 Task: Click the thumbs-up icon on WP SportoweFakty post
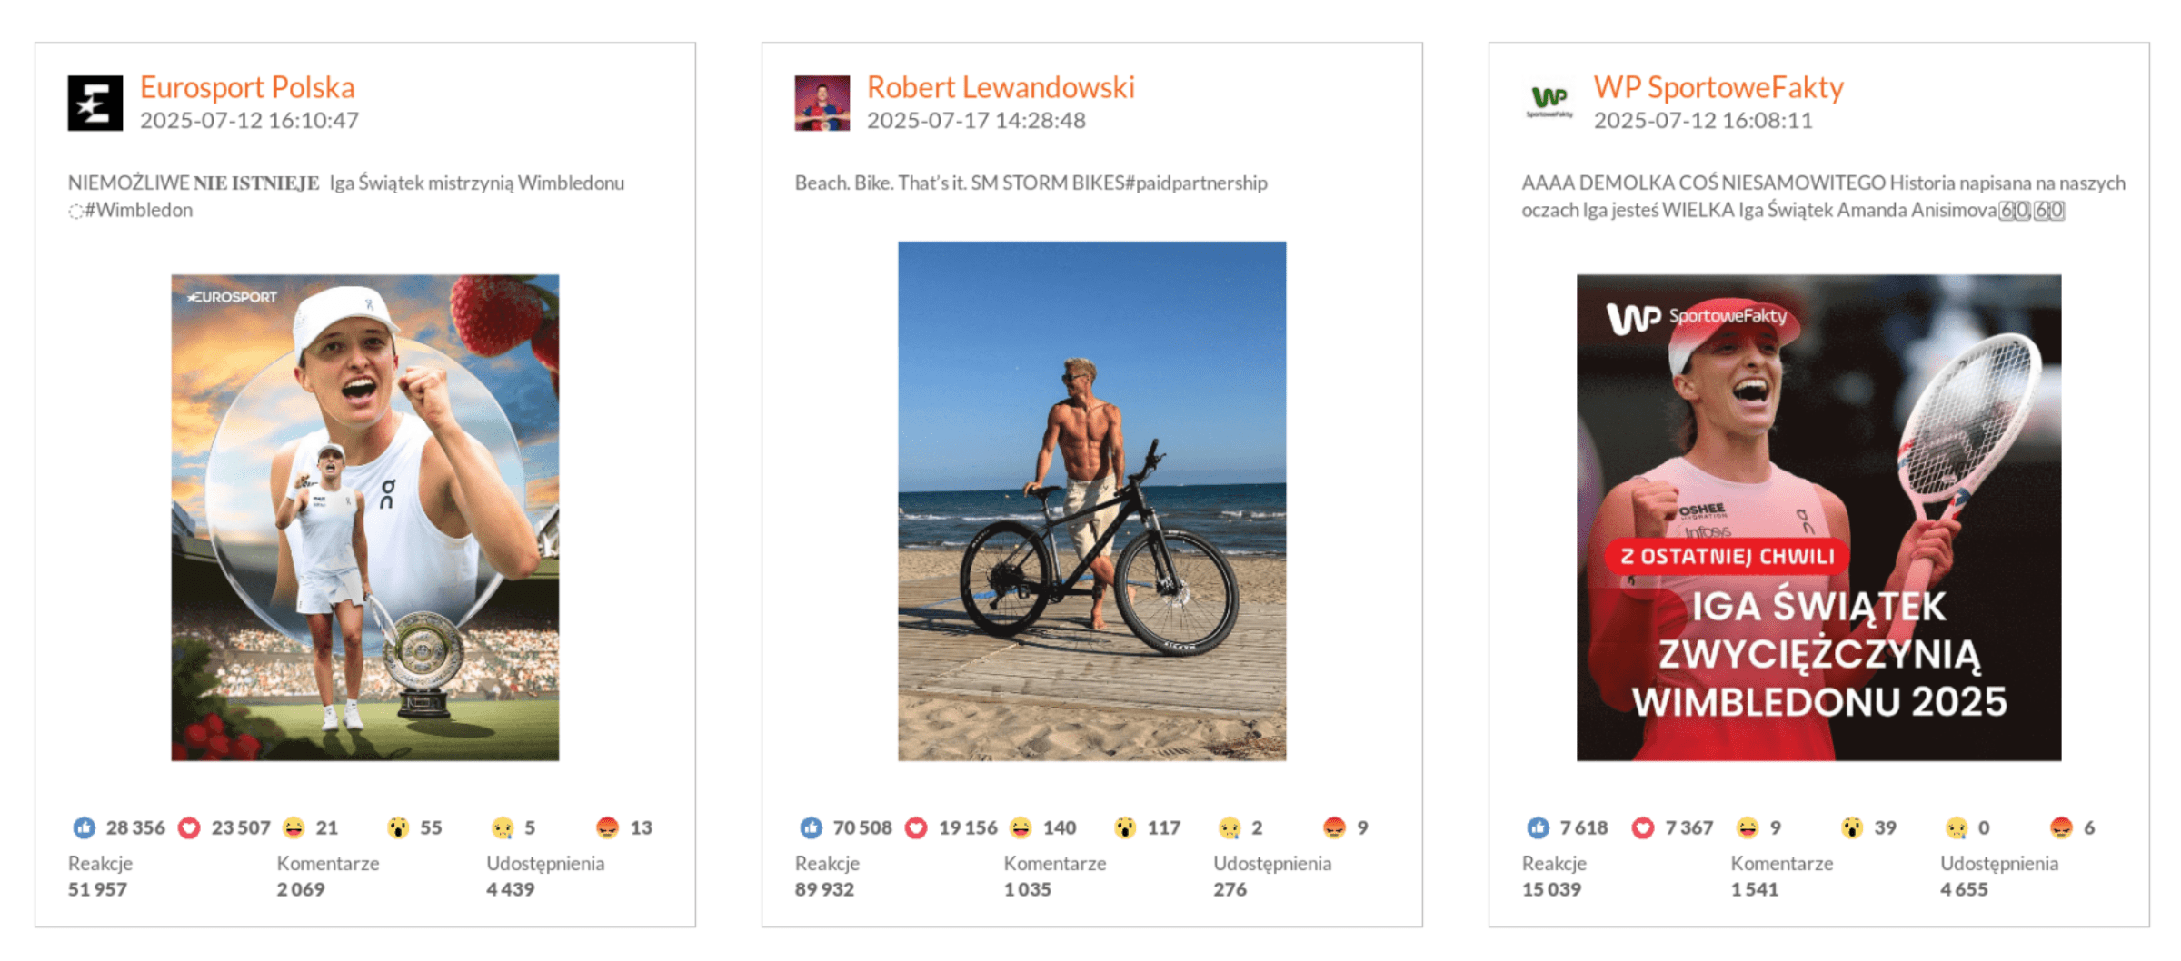coord(1537,827)
